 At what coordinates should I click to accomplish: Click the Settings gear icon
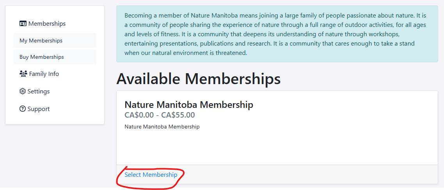pyautogui.click(x=23, y=91)
